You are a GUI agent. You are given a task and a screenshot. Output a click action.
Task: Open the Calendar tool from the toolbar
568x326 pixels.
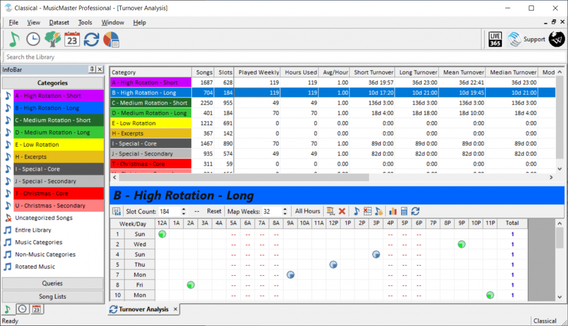pos(72,39)
